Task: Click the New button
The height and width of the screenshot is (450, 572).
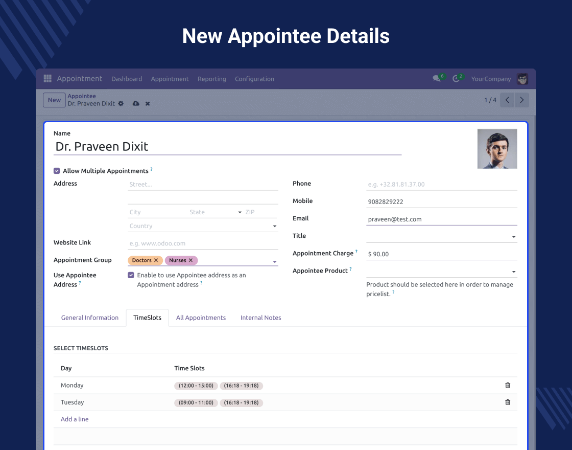Action: (x=54, y=100)
